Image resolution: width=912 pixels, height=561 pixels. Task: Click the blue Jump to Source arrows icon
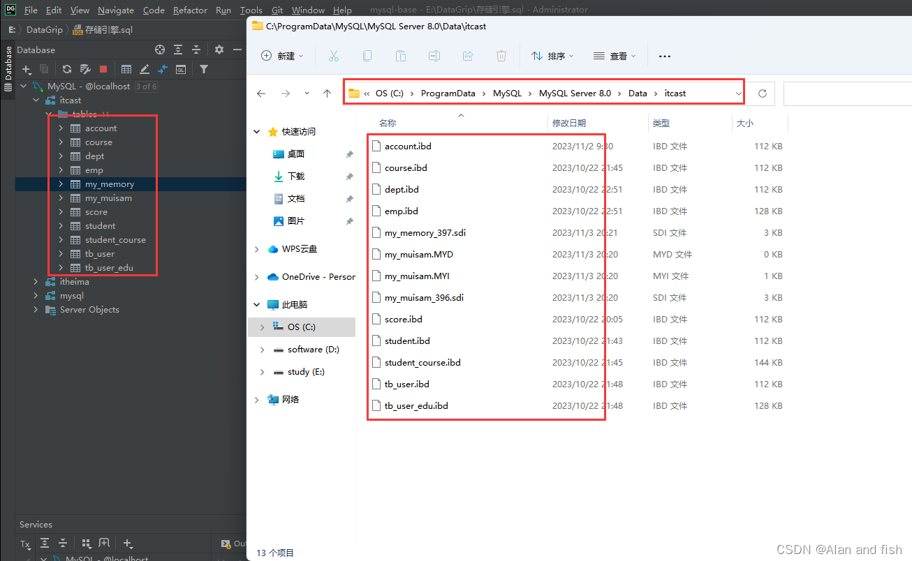pos(163,69)
